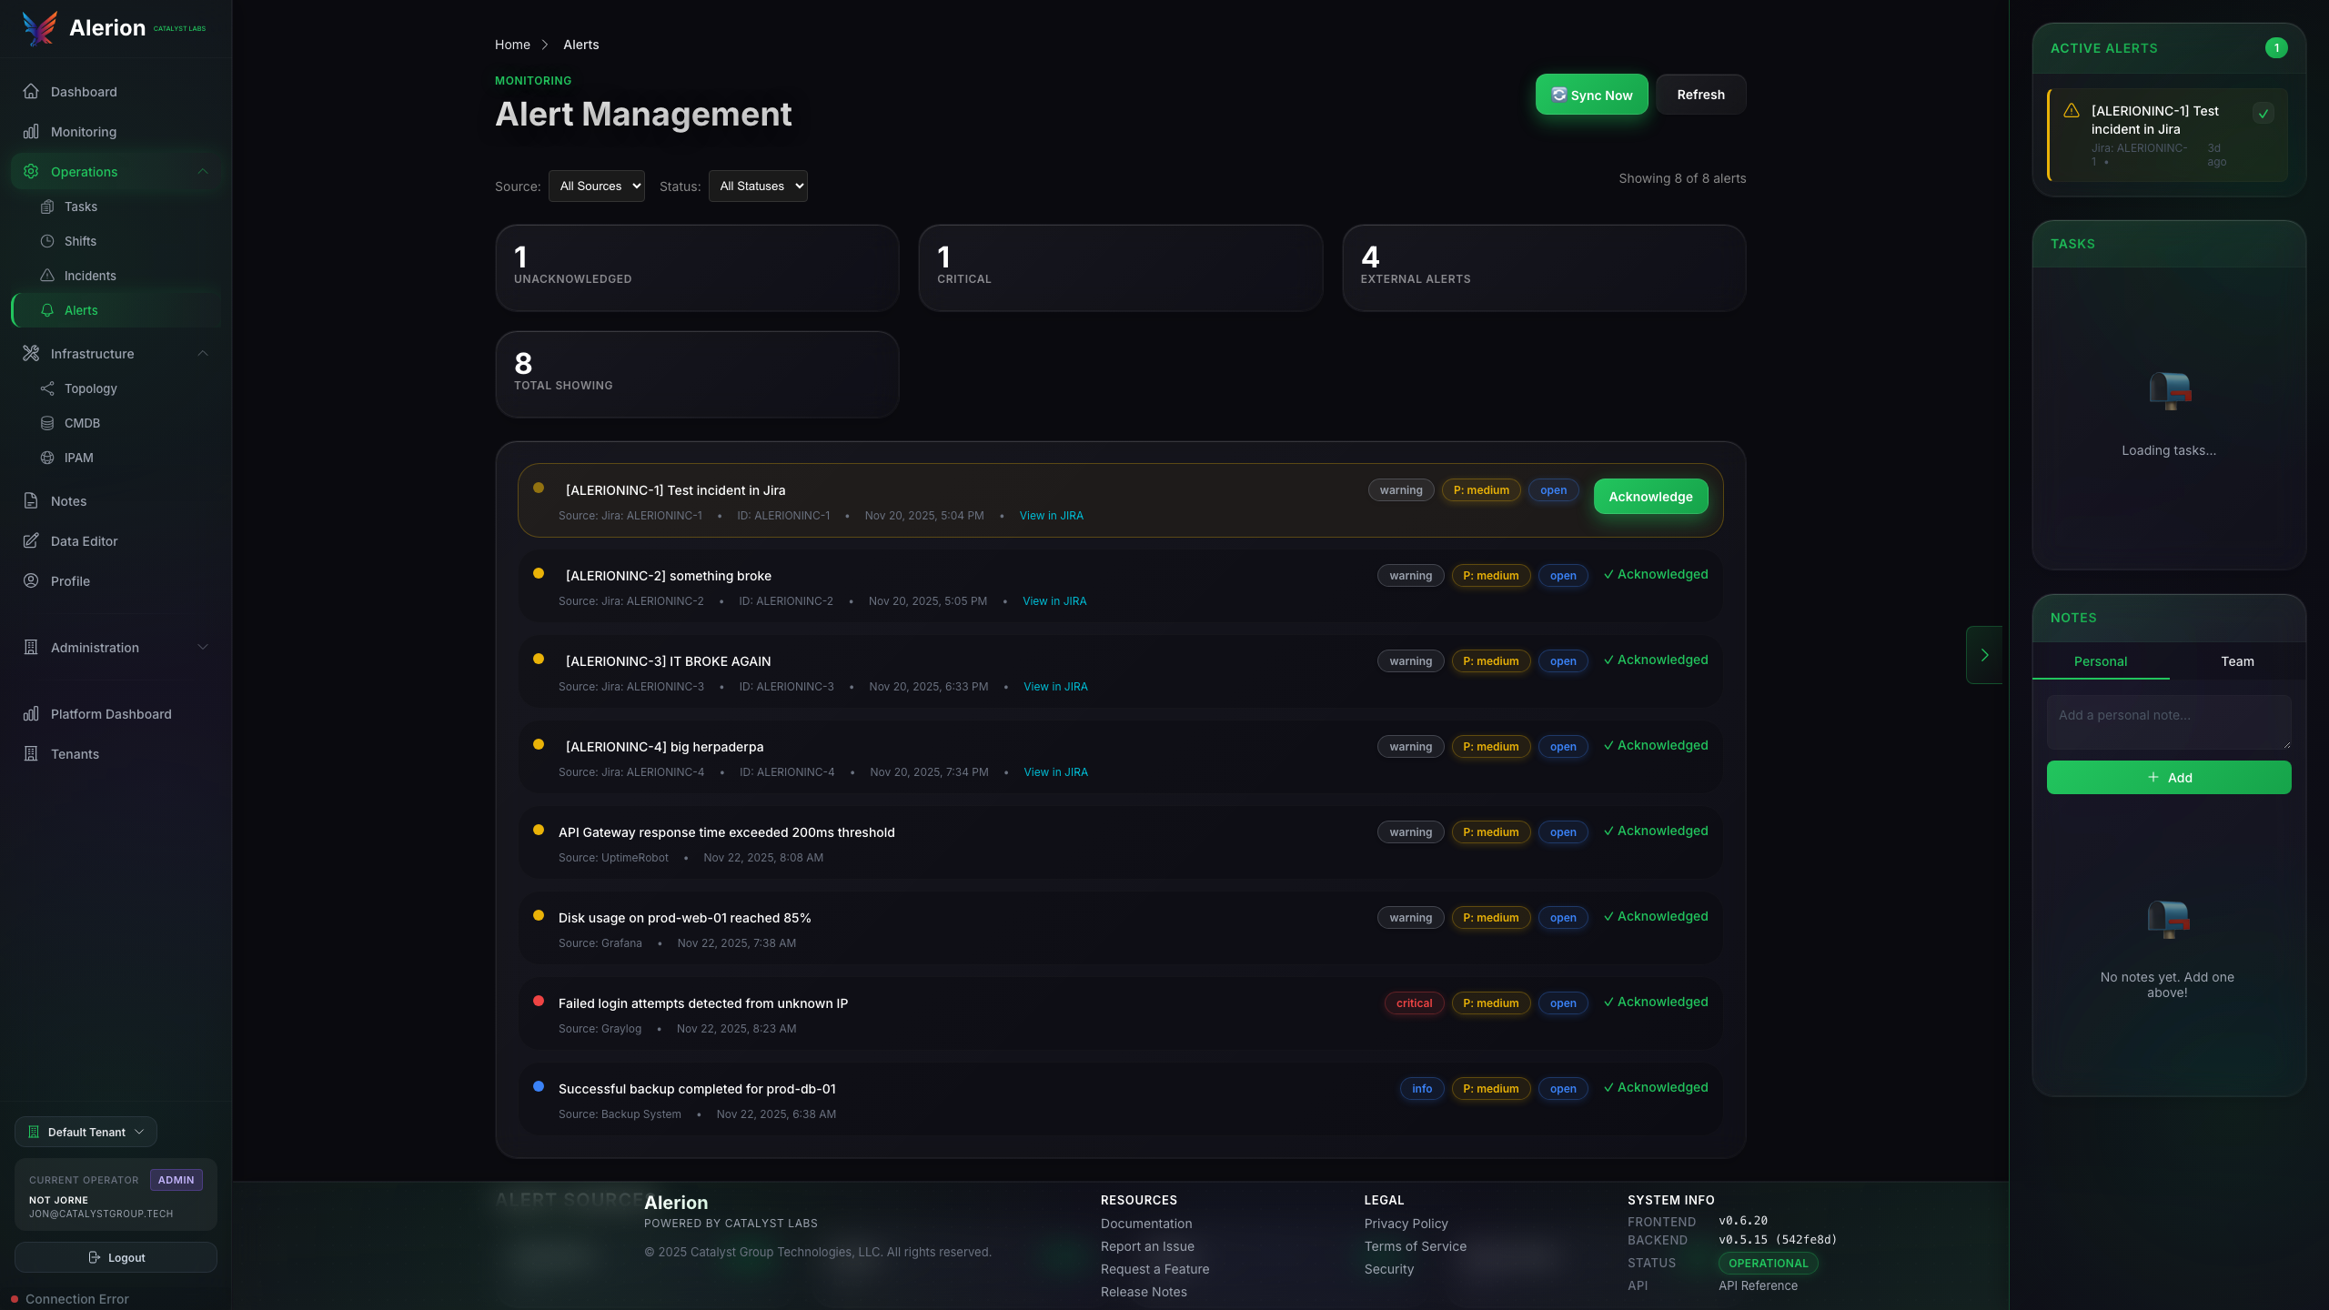Click the Data Editor pencil icon
The height and width of the screenshot is (1310, 2329).
tap(31, 541)
